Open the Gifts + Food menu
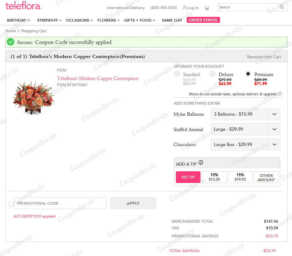Viewport: 292px width, 256px height. coord(140,20)
